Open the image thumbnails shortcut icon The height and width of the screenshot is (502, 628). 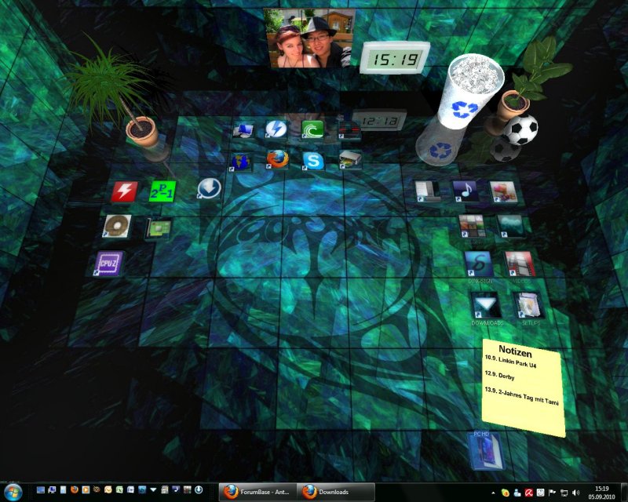click(x=472, y=226)
